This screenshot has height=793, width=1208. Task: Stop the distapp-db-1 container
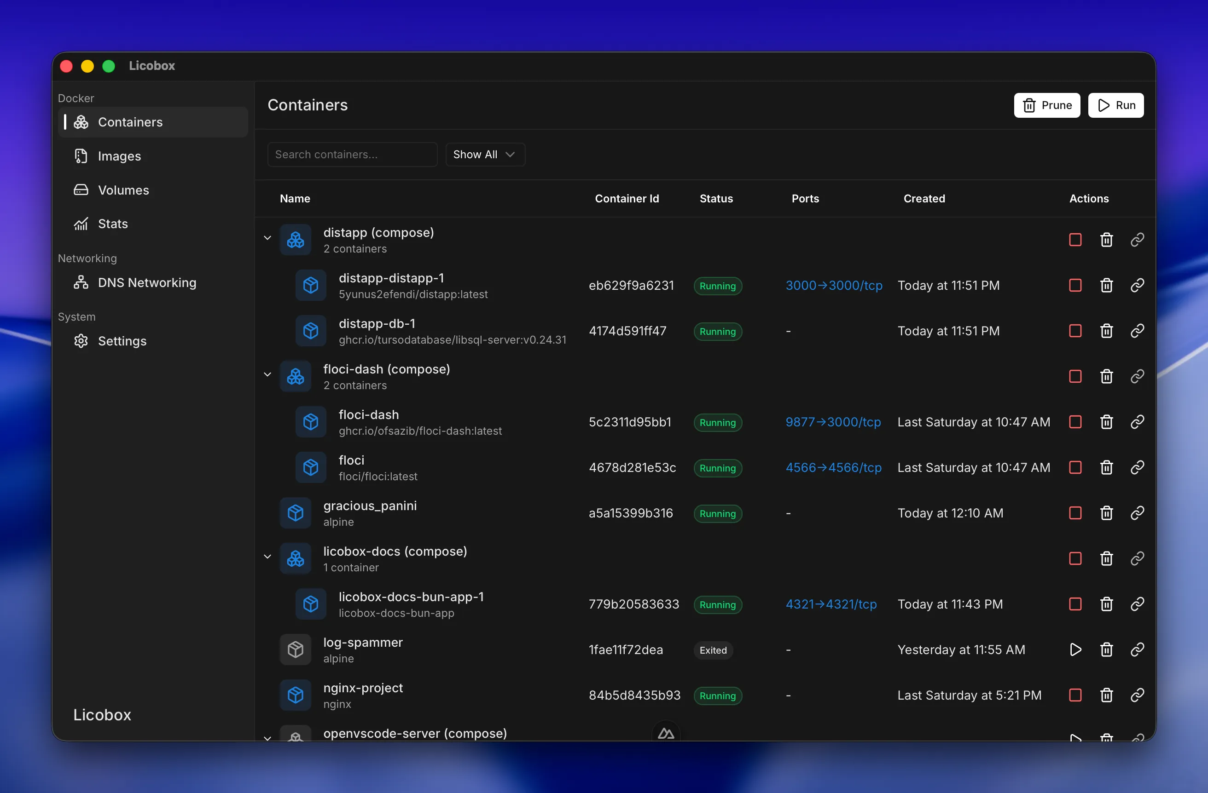point(1075,331)
